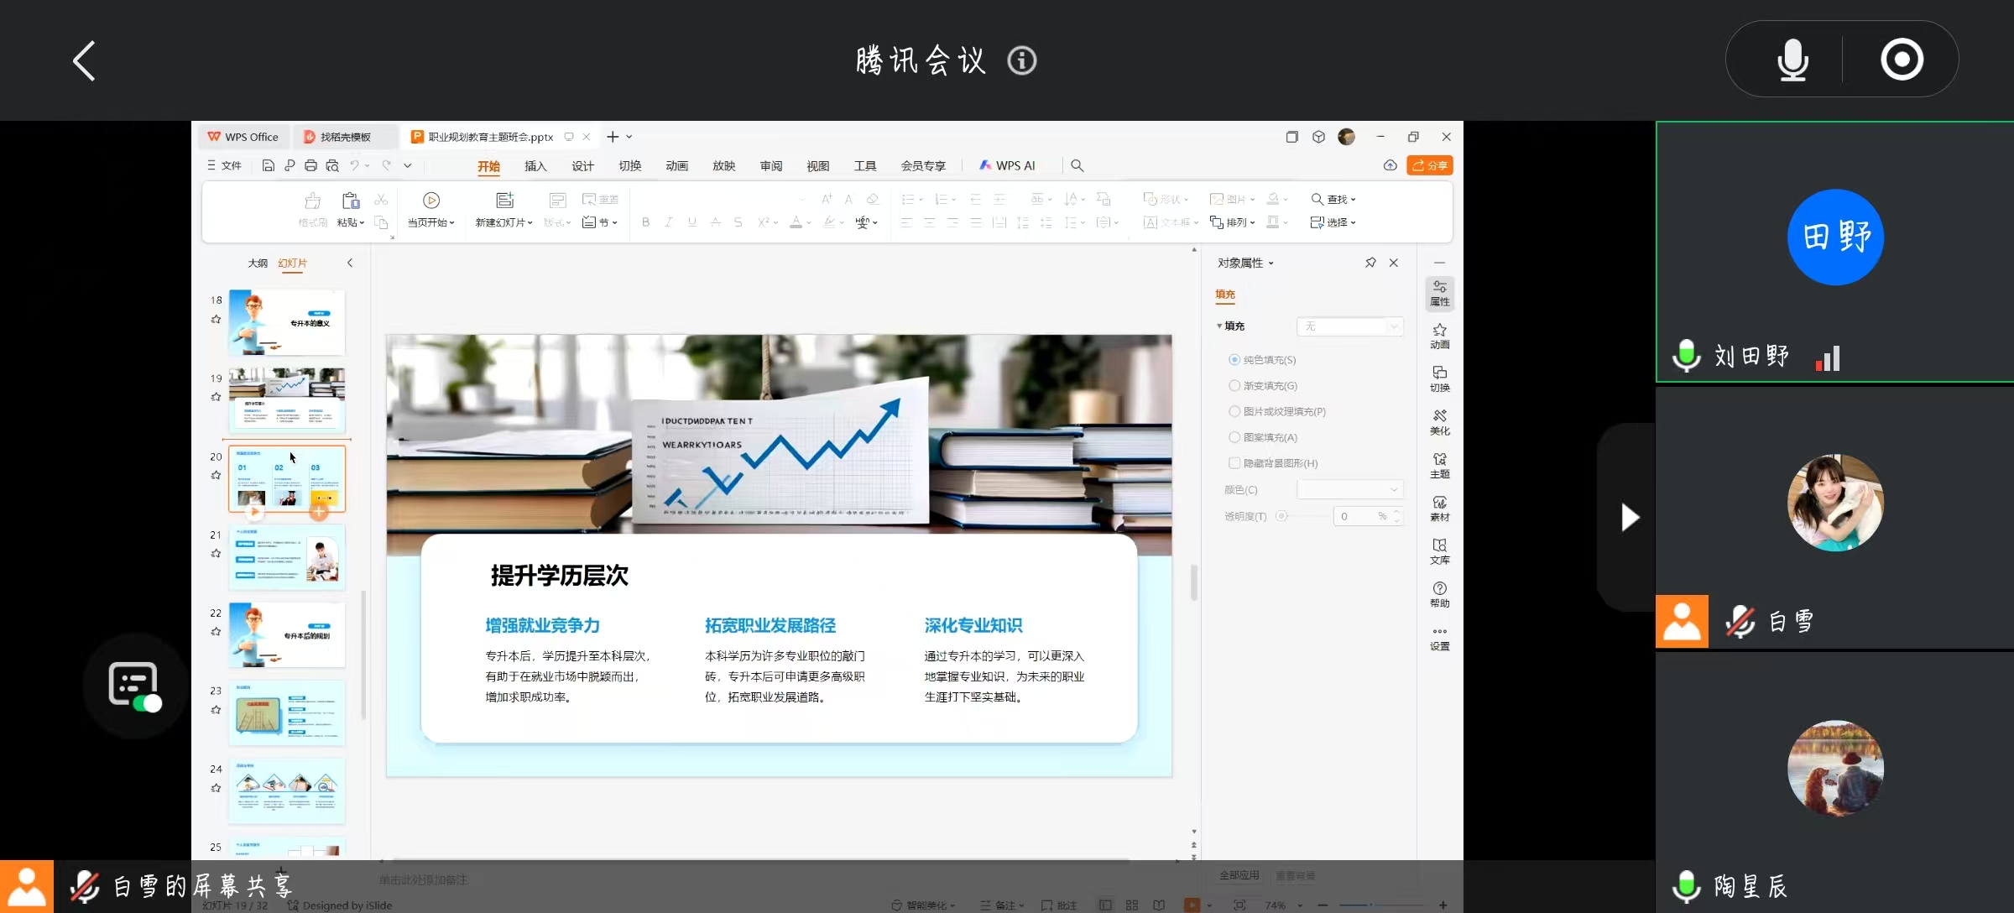Open the 属性 properties sidebar icon
This screenshot has height=913, width=2014.
tap(1440, 294)
